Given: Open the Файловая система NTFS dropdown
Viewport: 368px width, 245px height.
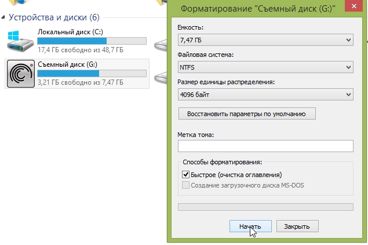Looking at the screenshot, I should (x=265, y=67).
